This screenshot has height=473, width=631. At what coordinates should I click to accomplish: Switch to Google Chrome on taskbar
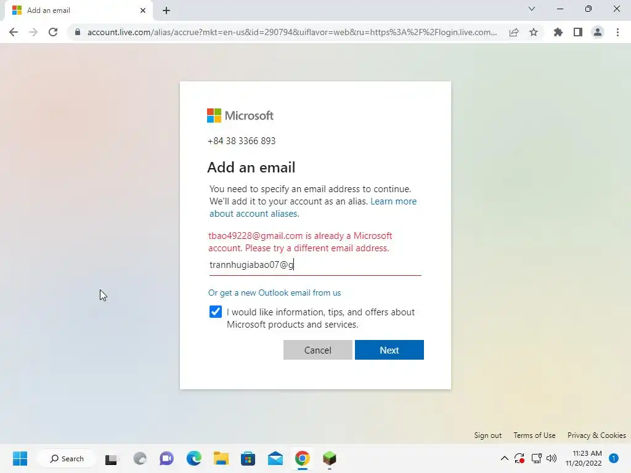point(302,458)
